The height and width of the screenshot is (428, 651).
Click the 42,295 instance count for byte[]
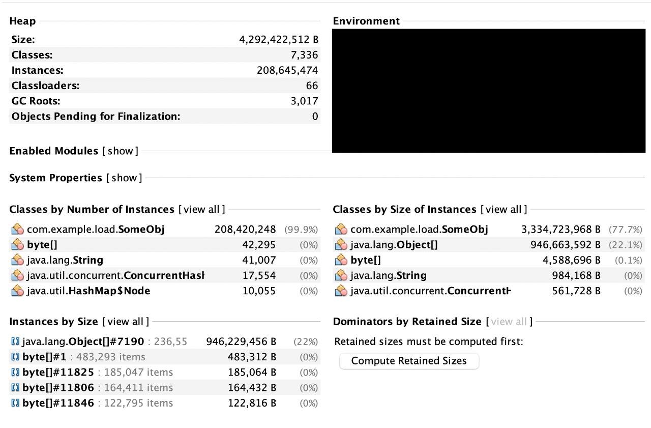(259, 245)
